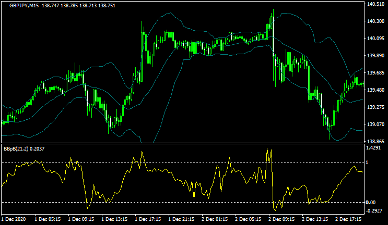Click the indicator level 1 scale label
This screenshot has width=388, height=225.
367,162
